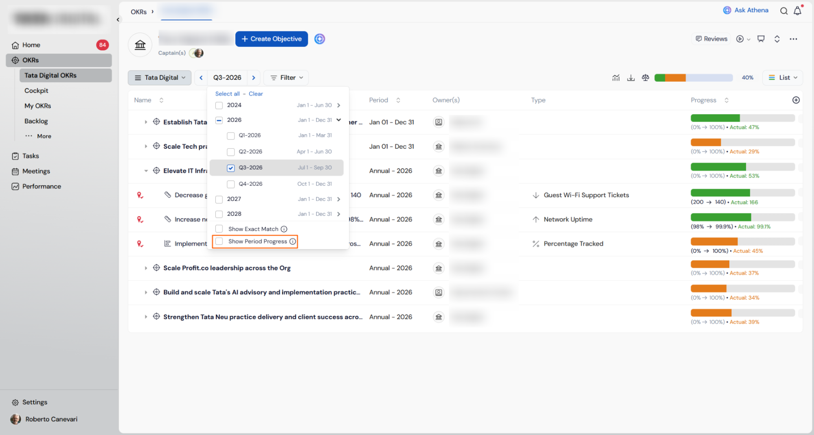Expand the Scale Profit.co leadership objective
Screen dimensions: 814x435
click(146, 268)
